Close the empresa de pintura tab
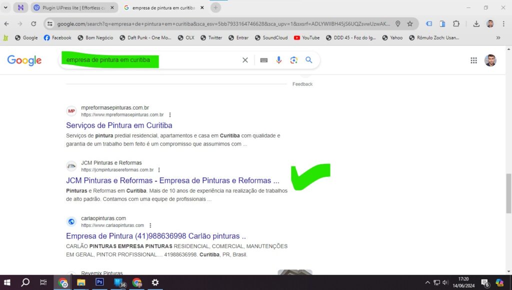Viewport: 512px width, 290px height. pyautogui.click(x=202, y=7)
